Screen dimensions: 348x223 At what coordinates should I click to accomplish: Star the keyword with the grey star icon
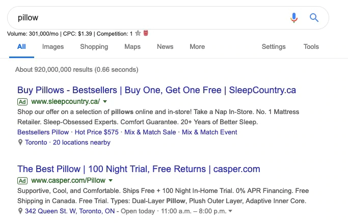[138, 34]
